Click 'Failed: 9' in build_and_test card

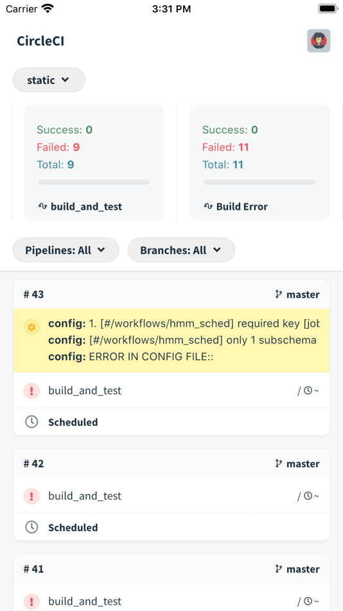point(58,147)
